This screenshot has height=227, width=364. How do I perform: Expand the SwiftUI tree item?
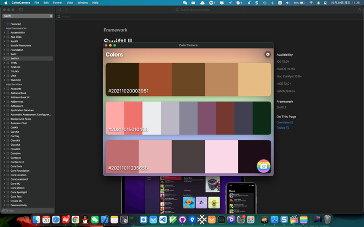(4, 58)
